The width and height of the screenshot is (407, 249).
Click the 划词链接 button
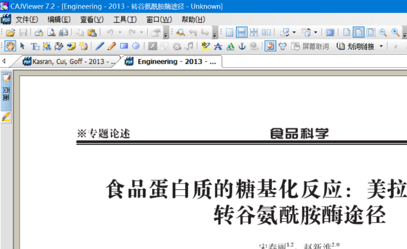click(x=356, y=47)
